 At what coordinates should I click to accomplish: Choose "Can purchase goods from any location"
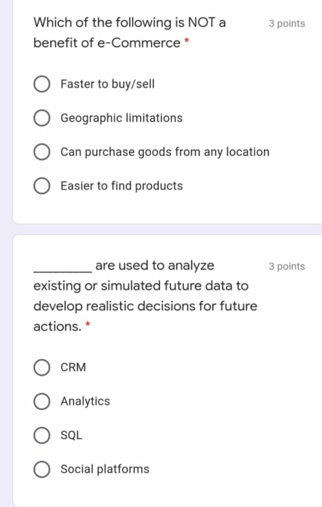pos(41,152)
